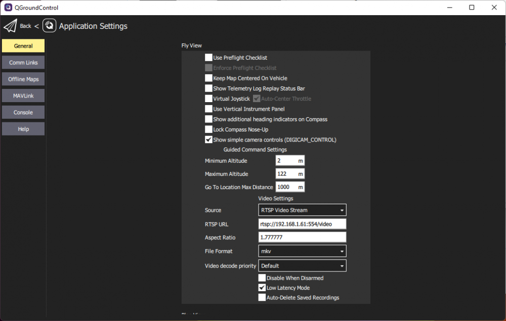Switch to the Comm Links tab

click(x=23, y=63)
